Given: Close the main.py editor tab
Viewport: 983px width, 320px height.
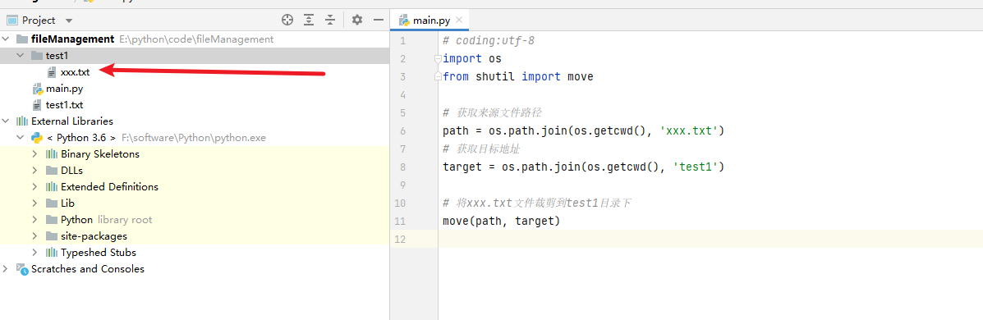Looking at the screenshot, I should (459, 20).
